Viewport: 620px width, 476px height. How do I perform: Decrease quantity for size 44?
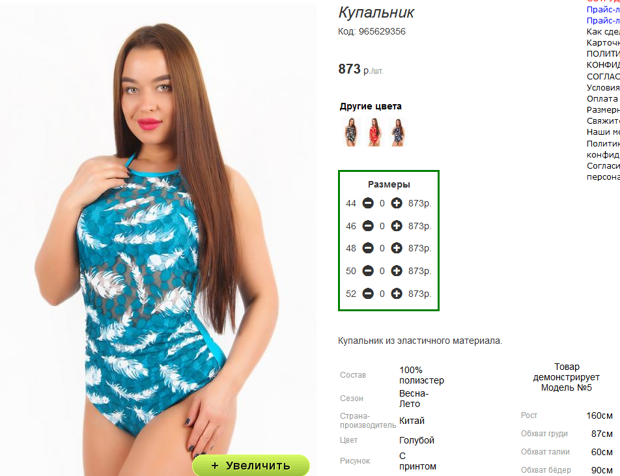(x=368, y=203)
